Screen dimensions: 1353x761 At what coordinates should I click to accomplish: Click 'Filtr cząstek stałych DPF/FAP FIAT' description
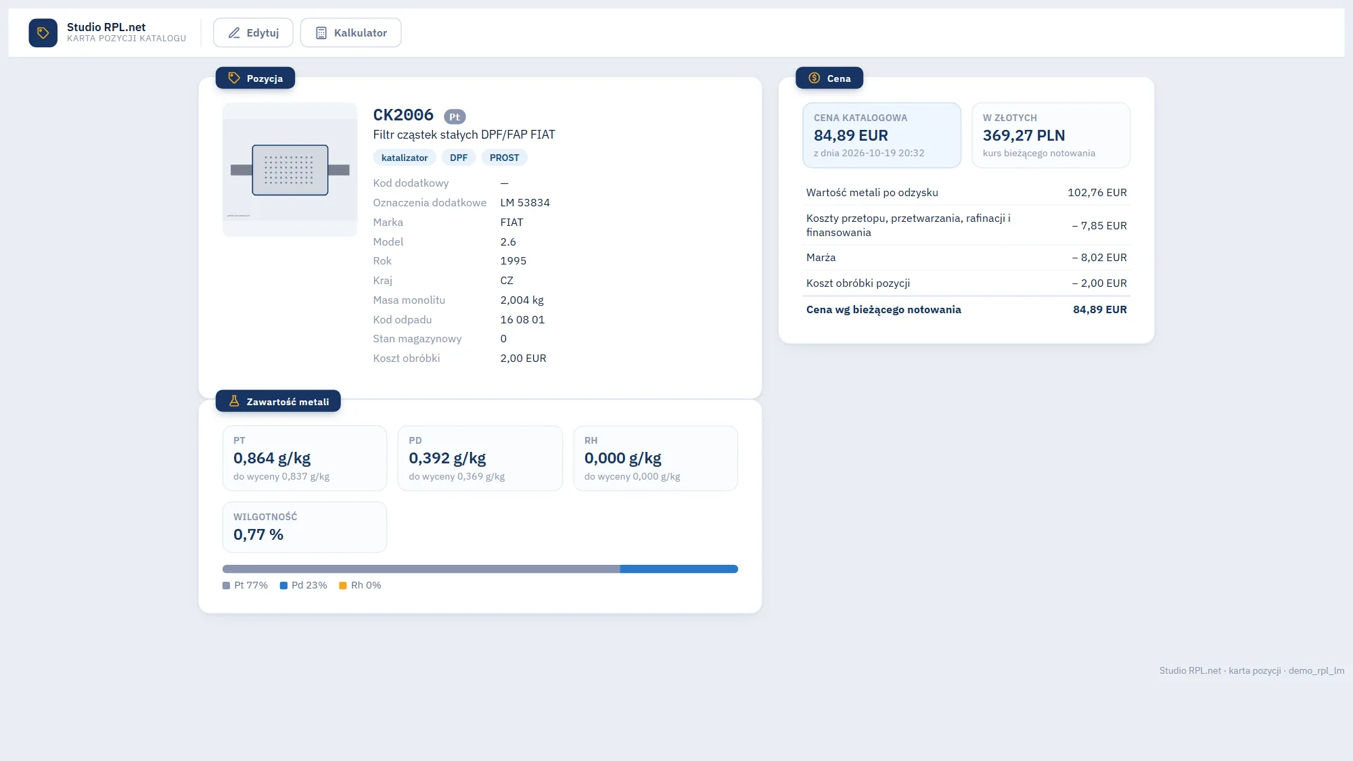[x=464, y=135]
